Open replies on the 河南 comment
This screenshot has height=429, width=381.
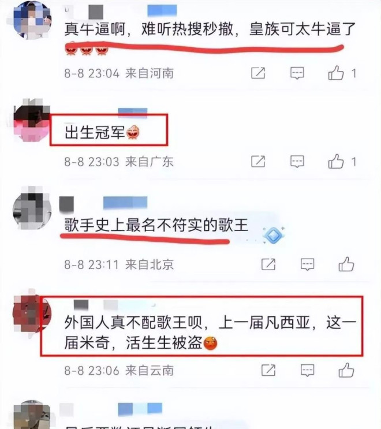(297, 73)
